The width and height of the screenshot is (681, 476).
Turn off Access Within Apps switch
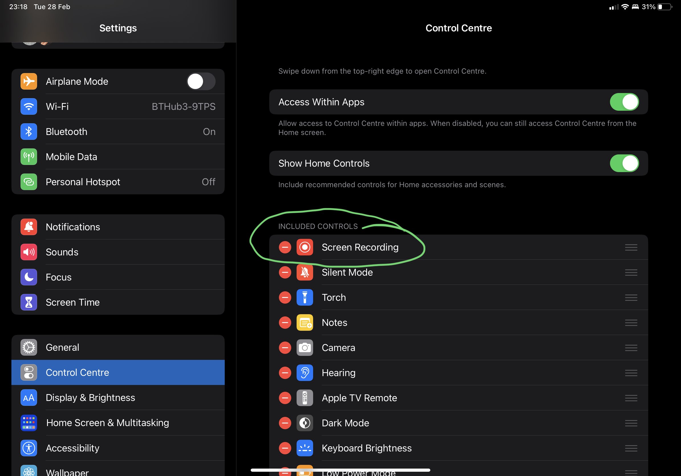click(x=624, y=102)
